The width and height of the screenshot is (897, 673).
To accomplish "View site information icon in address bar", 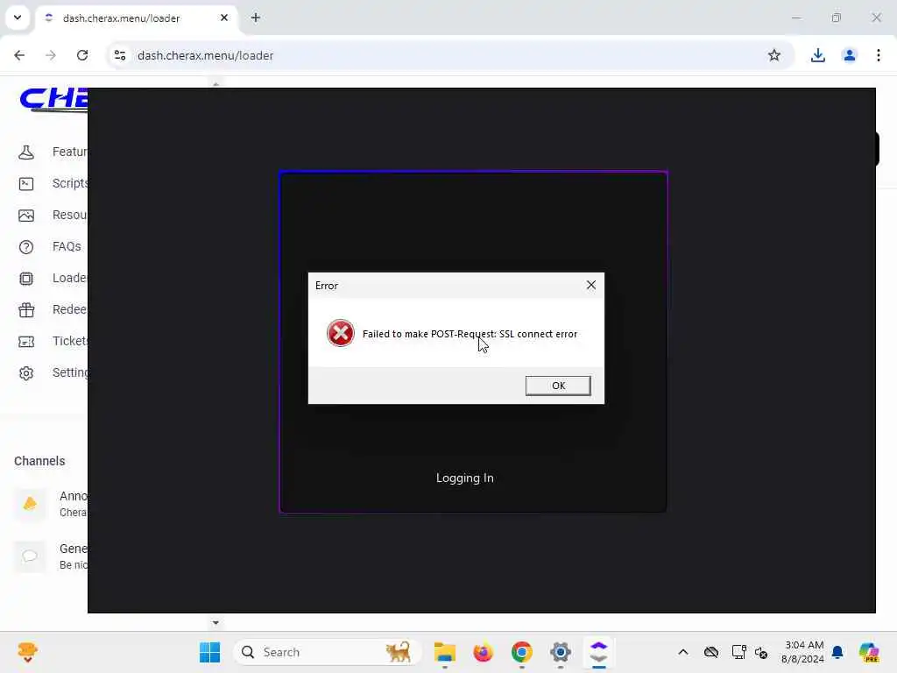I will (x=120, y=55).
